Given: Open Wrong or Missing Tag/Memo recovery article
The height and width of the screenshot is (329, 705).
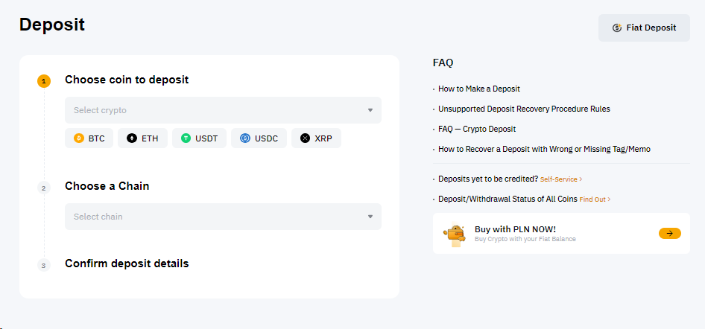Looking at the screenshot, I should [x=544, y=149].
